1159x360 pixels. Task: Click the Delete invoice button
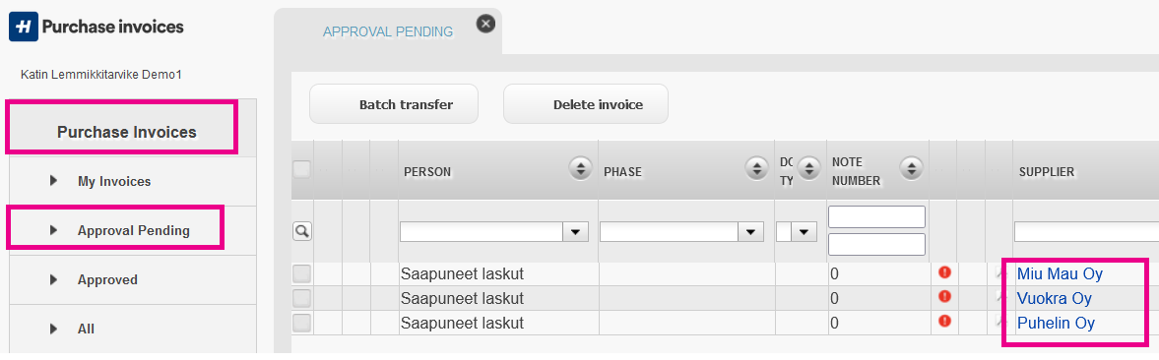tap(586, 104)
